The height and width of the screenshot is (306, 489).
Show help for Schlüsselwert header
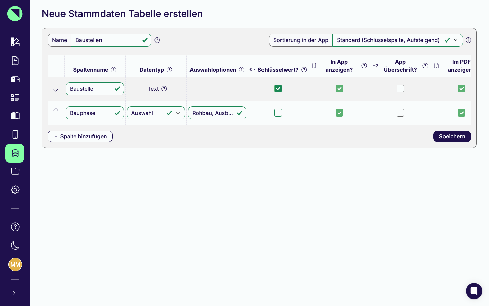coord(304,70)
